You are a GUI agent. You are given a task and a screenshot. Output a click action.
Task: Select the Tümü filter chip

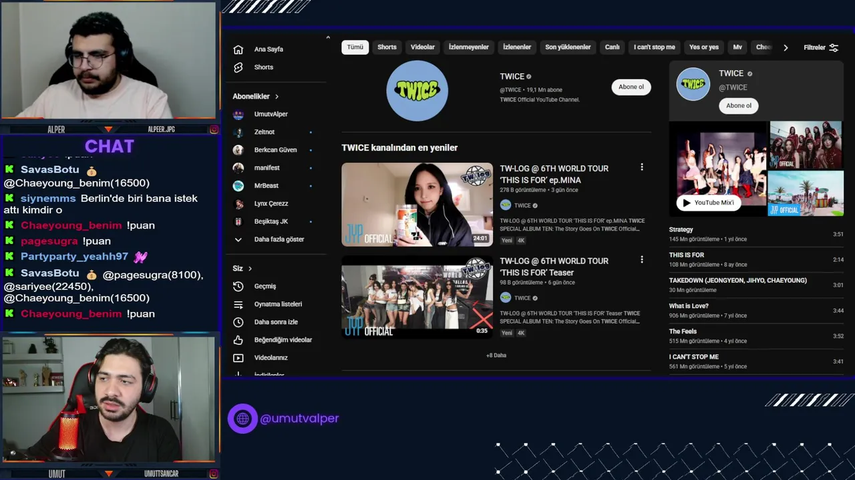(x=355, y=47)
